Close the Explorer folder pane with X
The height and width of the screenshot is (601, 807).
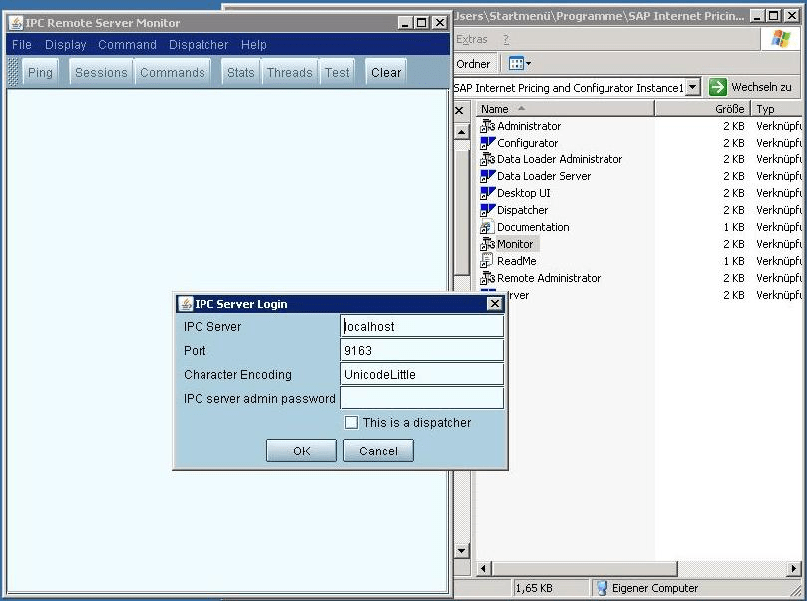460,110
